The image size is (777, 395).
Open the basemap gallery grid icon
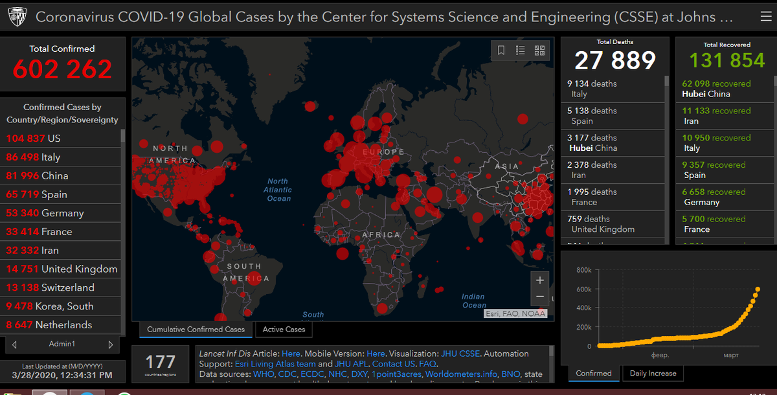pos(540,51)
